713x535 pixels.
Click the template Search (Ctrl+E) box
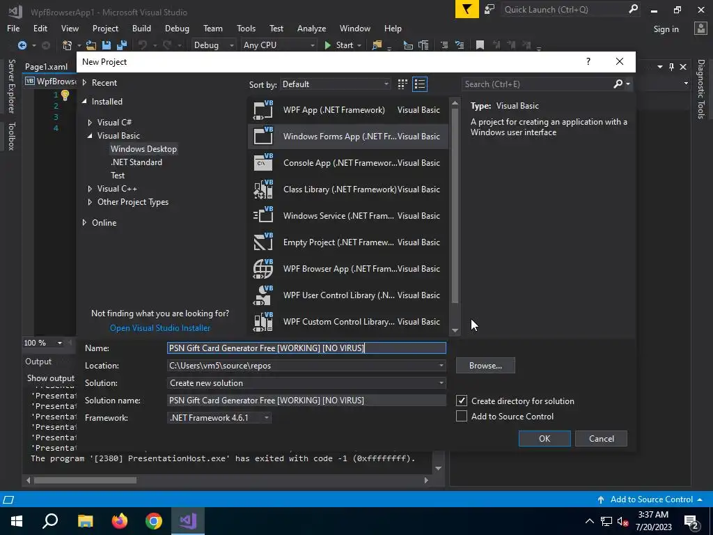click(x=538, y=84)
